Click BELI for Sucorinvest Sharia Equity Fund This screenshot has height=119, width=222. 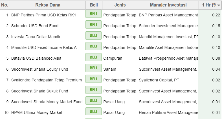(93, 68)
